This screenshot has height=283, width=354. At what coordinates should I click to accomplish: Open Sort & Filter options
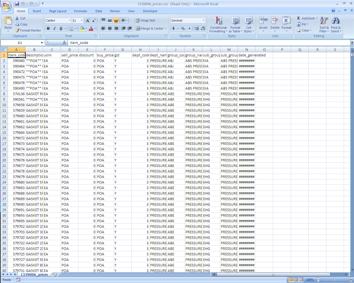tap(324, 25)
